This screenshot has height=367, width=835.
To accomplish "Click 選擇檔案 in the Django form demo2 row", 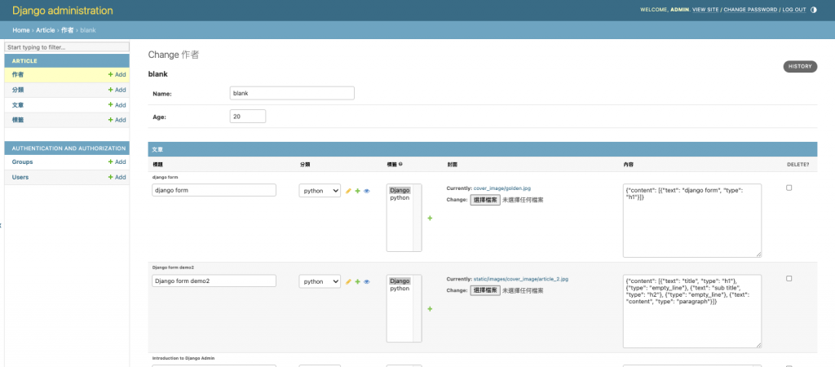I will [x=485, y=290].
